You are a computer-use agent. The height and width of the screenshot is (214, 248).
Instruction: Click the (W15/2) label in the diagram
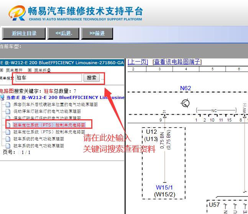[165, 195]
